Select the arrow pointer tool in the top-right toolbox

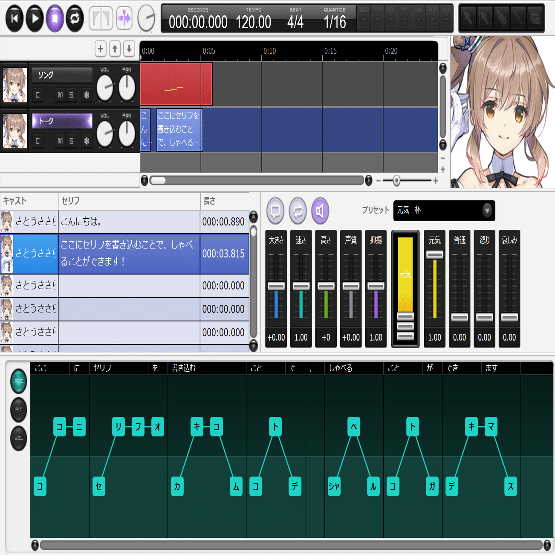(x=468, y=18)
